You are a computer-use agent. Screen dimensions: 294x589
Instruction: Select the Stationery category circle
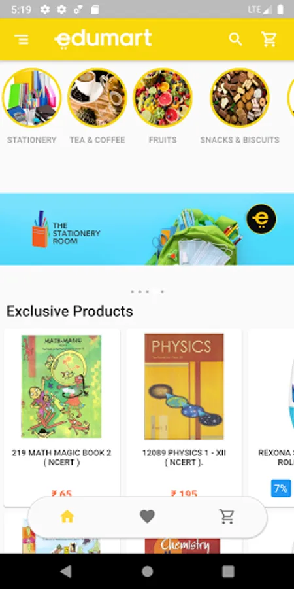point(32,98)
